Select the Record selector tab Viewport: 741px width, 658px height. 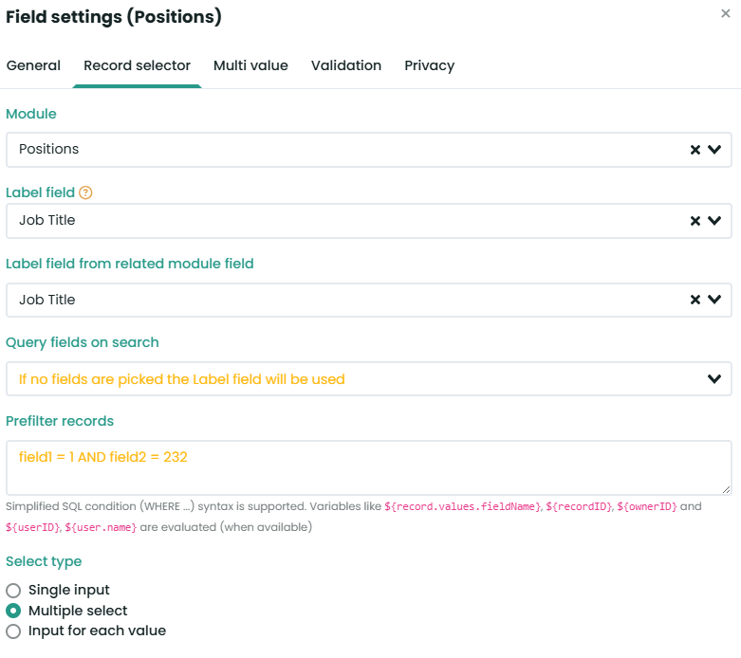[137, 65]
